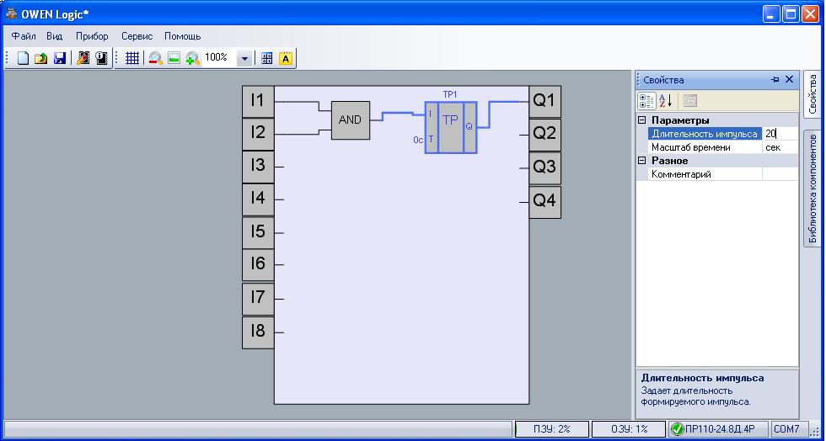826x441 pixels.
Task: Click the Комментарий value field
Action: tap(780, 174)
